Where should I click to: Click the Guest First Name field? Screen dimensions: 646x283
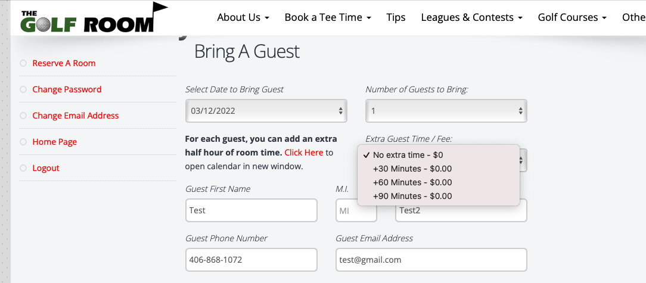point(251,210)
